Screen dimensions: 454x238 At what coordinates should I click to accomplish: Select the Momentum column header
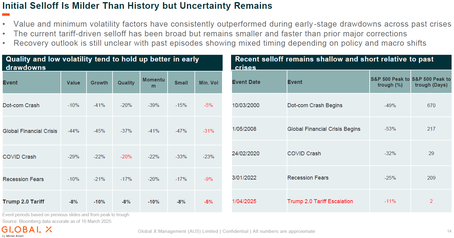[154, 82]
